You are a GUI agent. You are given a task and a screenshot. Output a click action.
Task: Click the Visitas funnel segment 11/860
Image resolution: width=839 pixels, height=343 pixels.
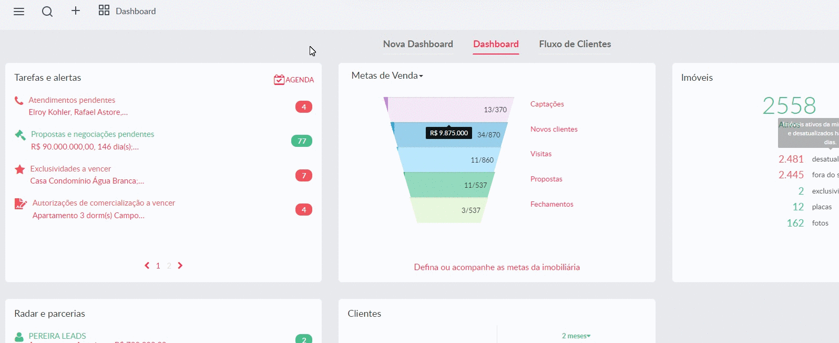click(x=449, y=160)
